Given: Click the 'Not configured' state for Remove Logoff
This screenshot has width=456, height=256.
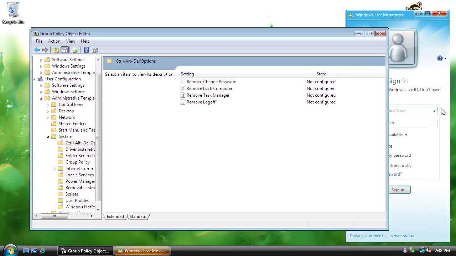Looking at the screenshot, I should (321, 102).
